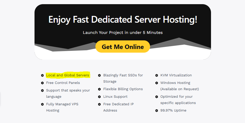
Task: Click the gear icon beside Free Control Panels
Action: [x=42, y=83]
